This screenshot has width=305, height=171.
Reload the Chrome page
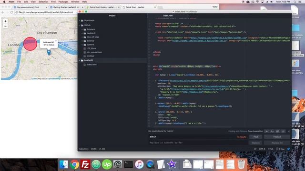tap(11, 12)
